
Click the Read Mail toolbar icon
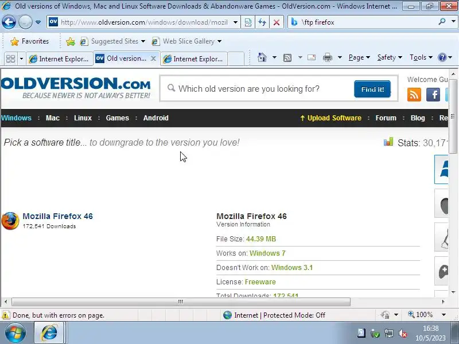coord(312,57)
